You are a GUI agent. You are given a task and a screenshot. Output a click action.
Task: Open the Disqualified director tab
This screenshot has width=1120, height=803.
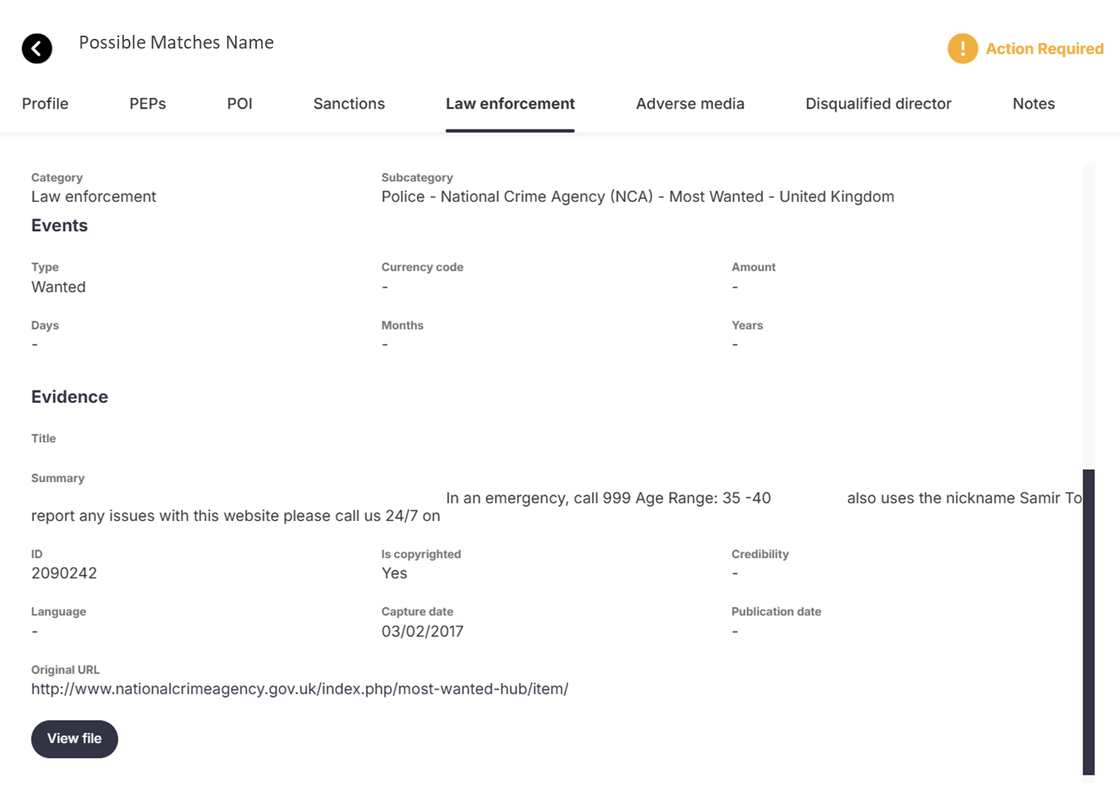point(878,104)
